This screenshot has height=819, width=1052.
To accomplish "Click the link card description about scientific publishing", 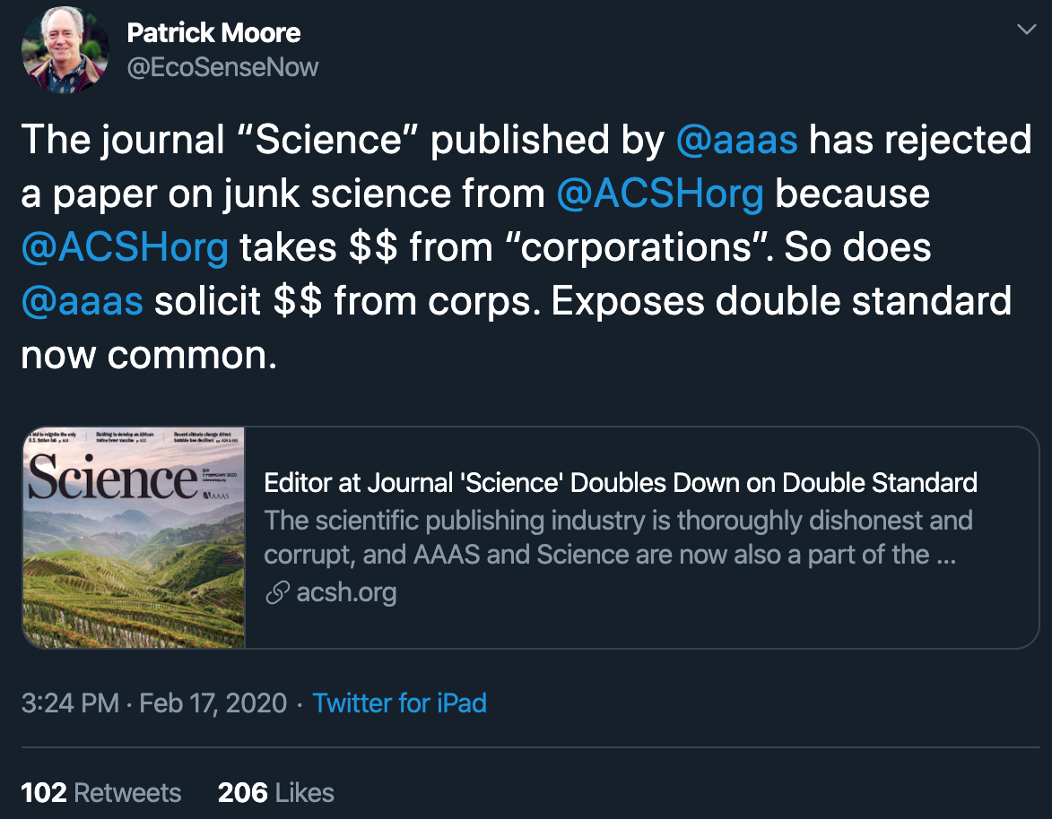I will coord(618,538).
